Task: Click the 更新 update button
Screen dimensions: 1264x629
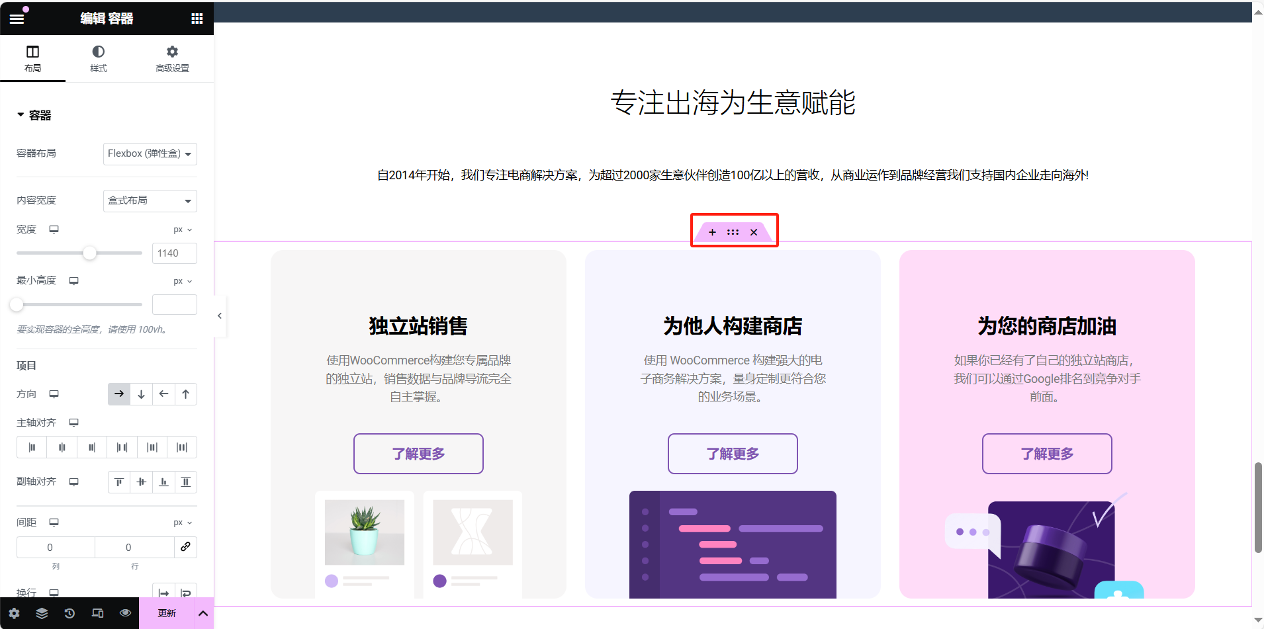Action: [x=166, y=613]
